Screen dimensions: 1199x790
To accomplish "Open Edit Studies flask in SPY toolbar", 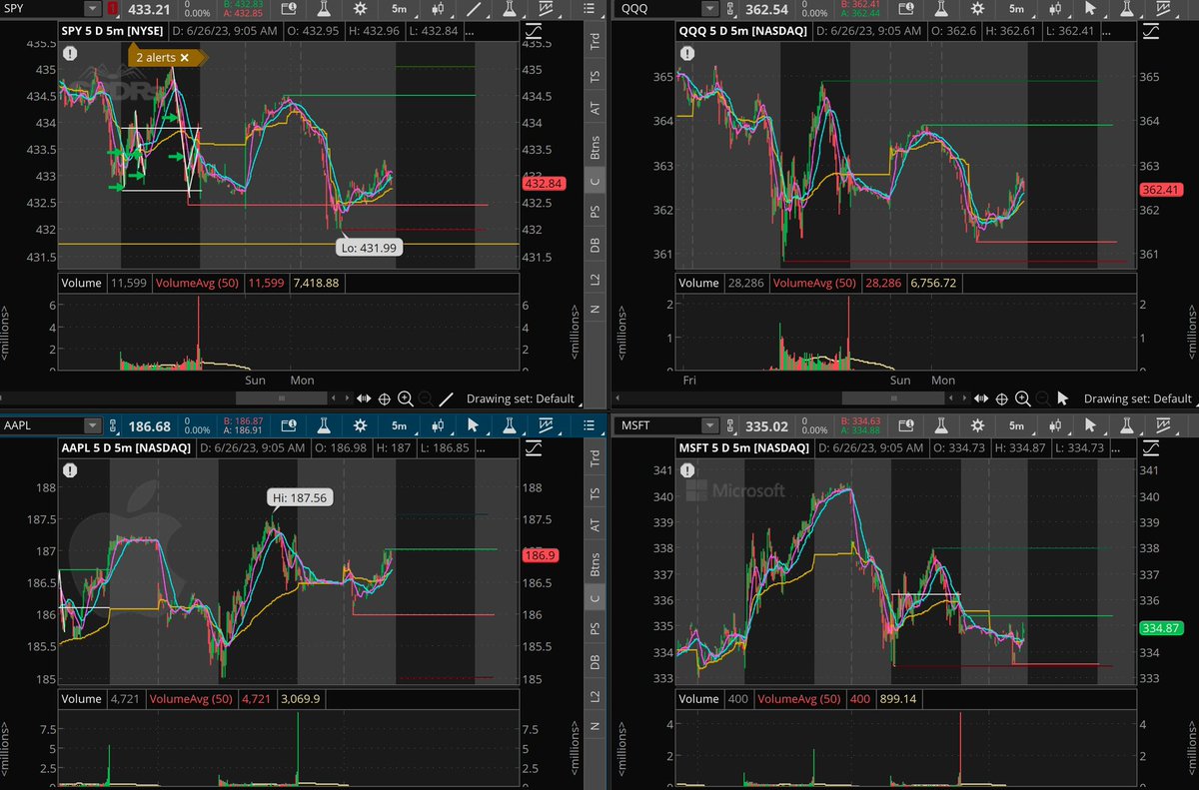I will [323, 9].
